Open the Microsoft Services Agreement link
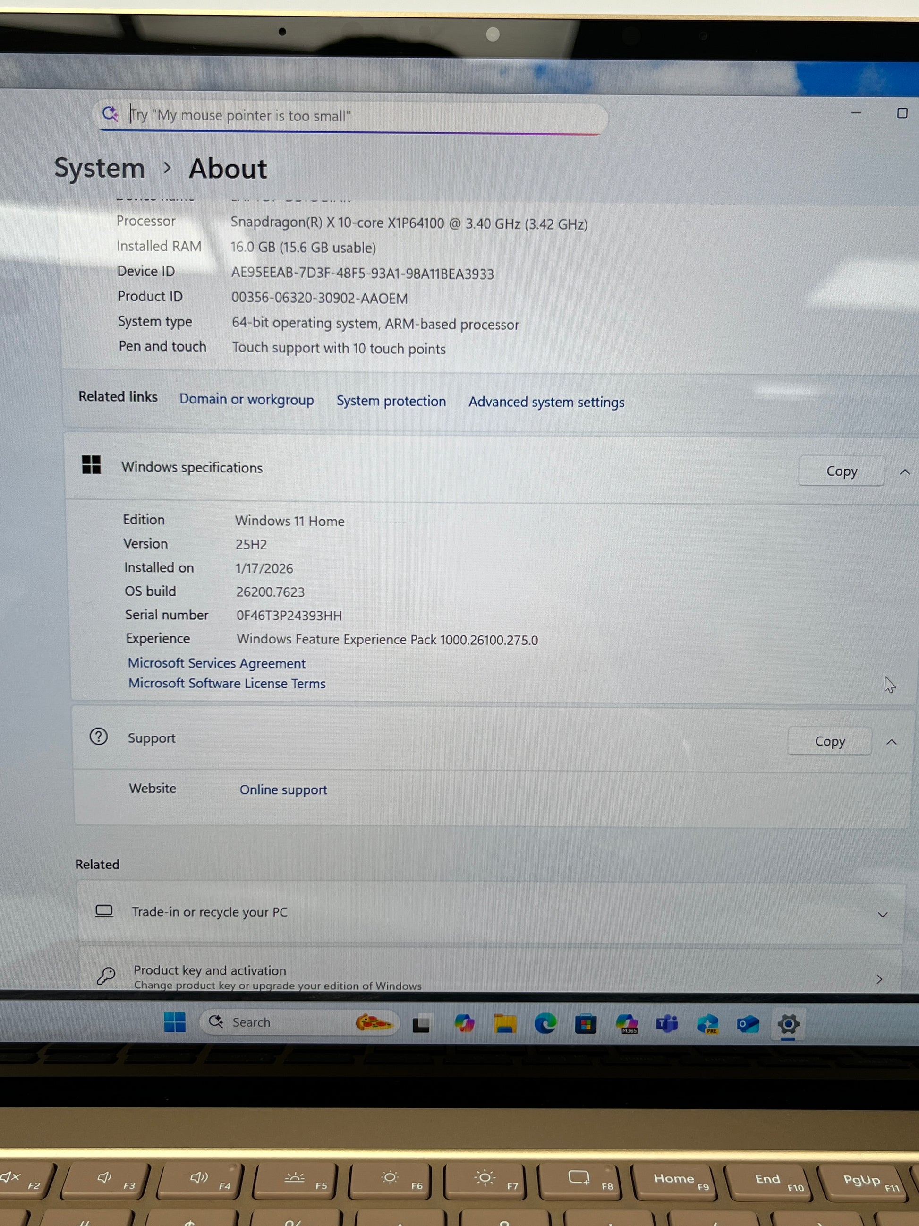The image size is (919, 1226). (x=217, y=663)
